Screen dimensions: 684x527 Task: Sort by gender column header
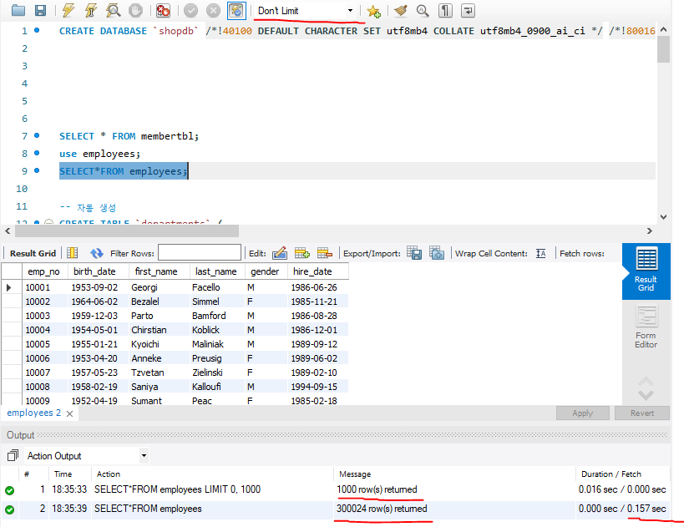[265, 271]
